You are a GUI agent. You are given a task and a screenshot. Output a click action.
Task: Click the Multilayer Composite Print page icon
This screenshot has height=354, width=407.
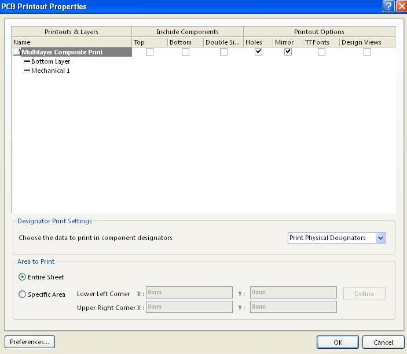[17, 52]
